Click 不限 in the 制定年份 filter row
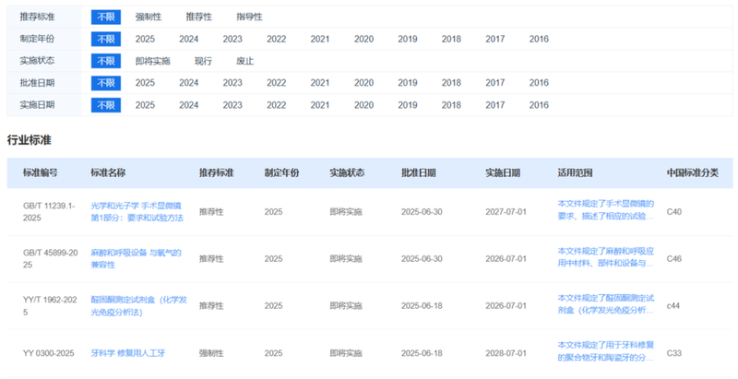 [105, 39]
